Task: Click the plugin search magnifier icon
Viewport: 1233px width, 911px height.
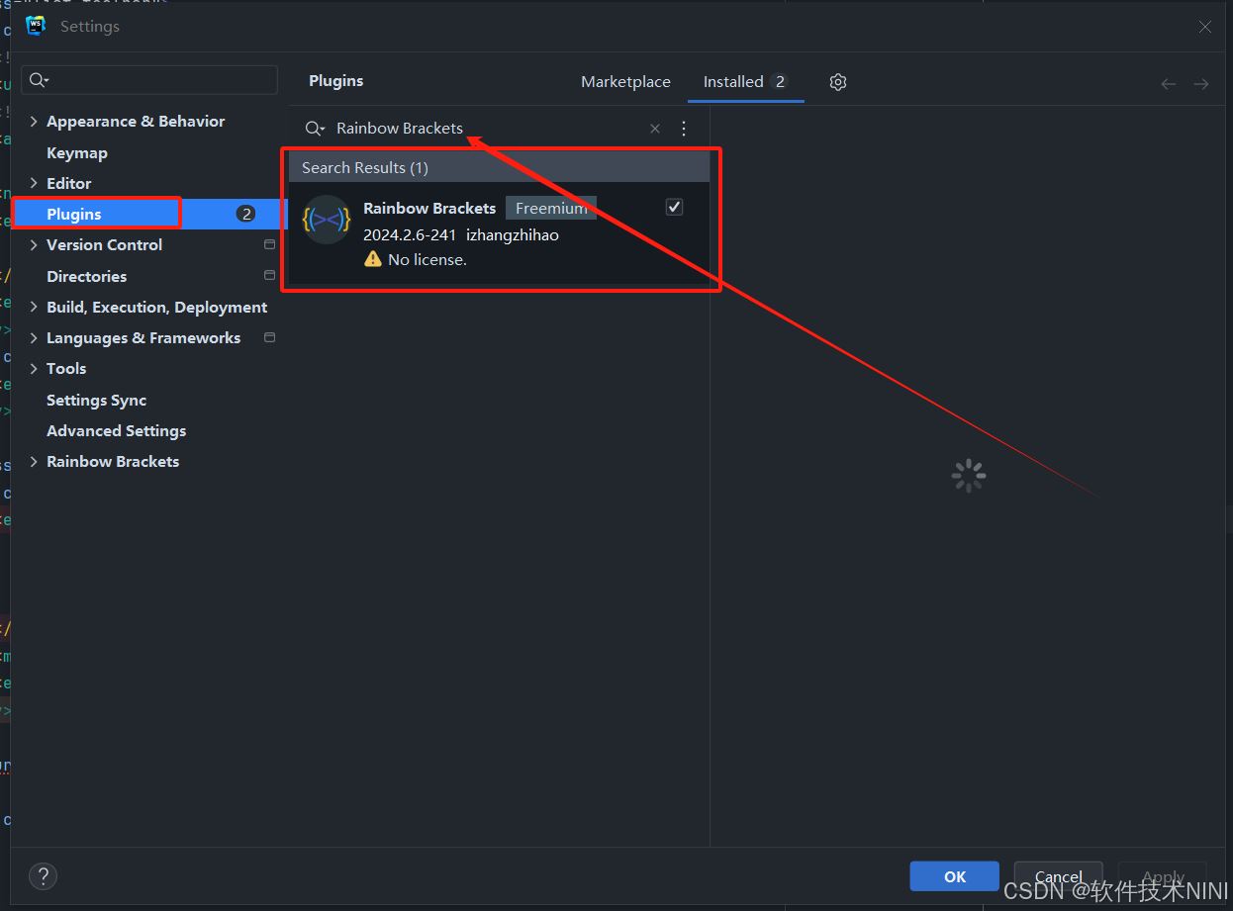Action: tap(314, 129)
